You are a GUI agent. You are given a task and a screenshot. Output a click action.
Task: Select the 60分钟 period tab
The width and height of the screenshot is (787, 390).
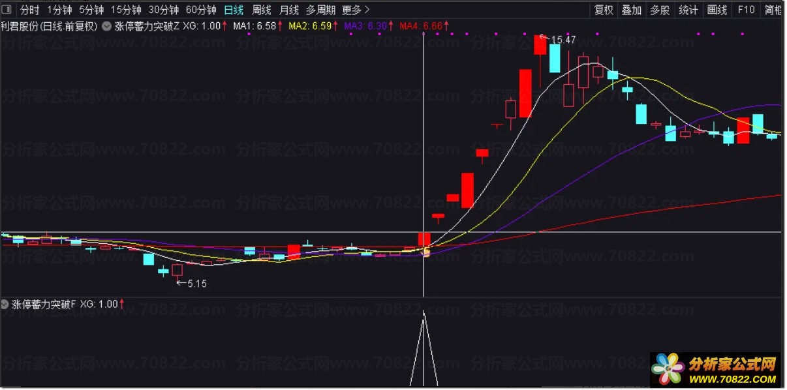[x=201, y=10]
